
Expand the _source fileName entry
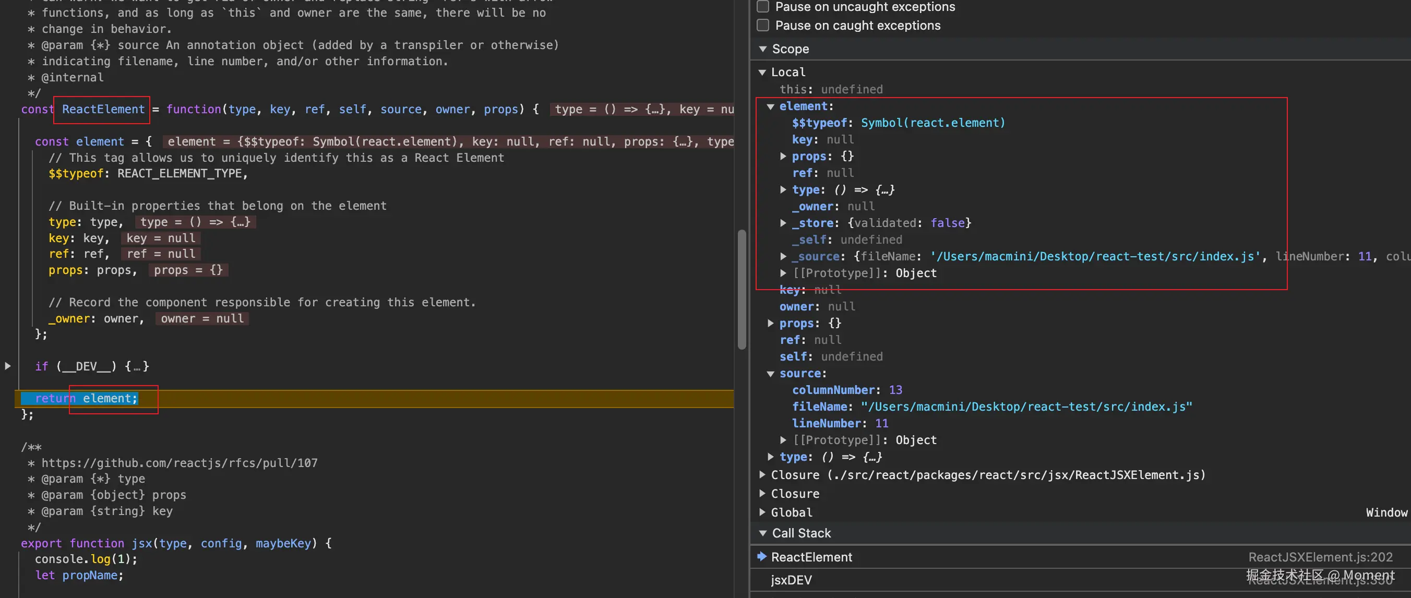[x=783, y=256]
